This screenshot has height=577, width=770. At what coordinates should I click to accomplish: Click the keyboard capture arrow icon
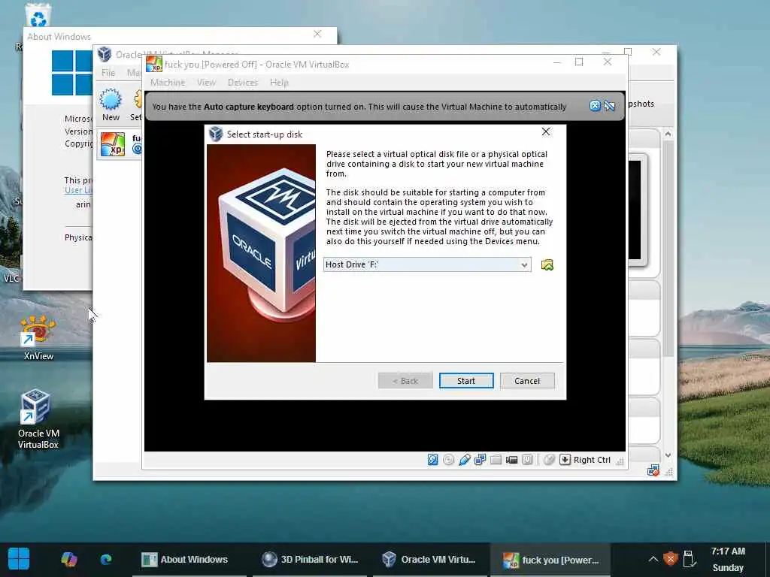565,460
